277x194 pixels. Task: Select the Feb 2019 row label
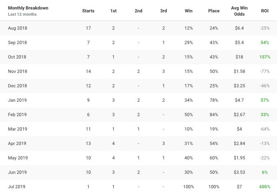tap(17, 115)
